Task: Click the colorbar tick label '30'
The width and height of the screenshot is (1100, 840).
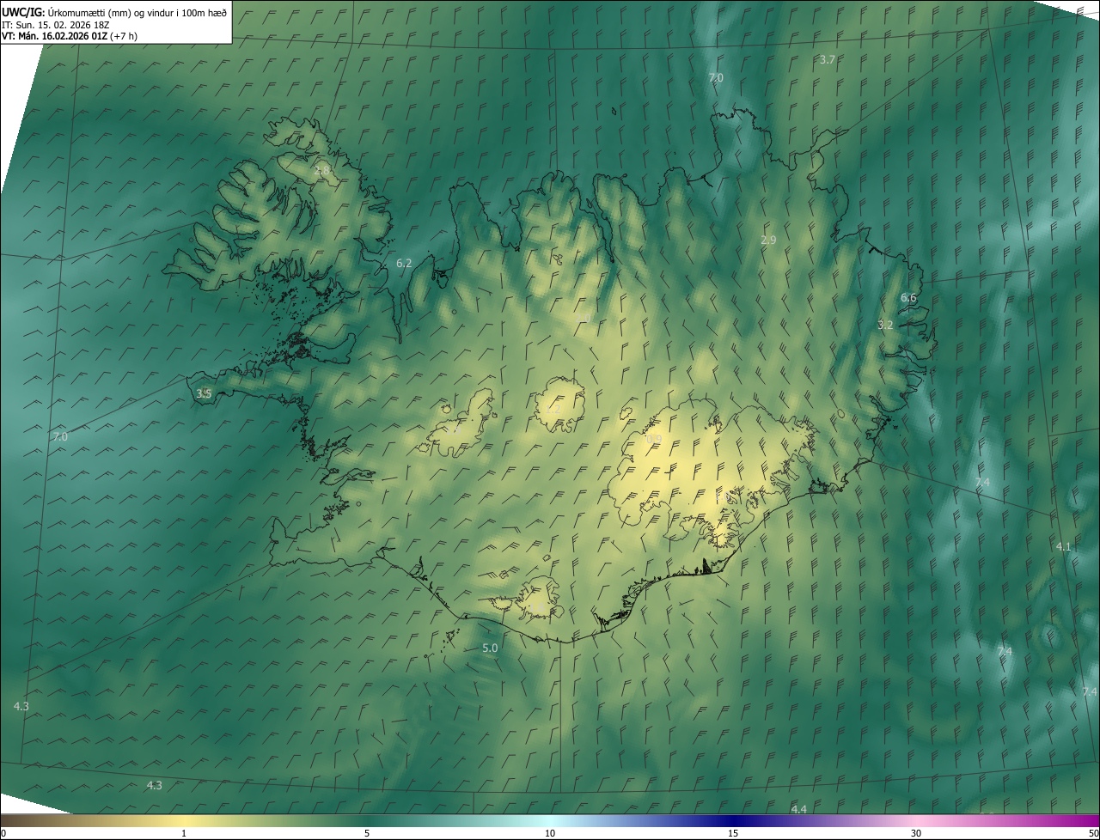Action: click(x=916, y=834)
